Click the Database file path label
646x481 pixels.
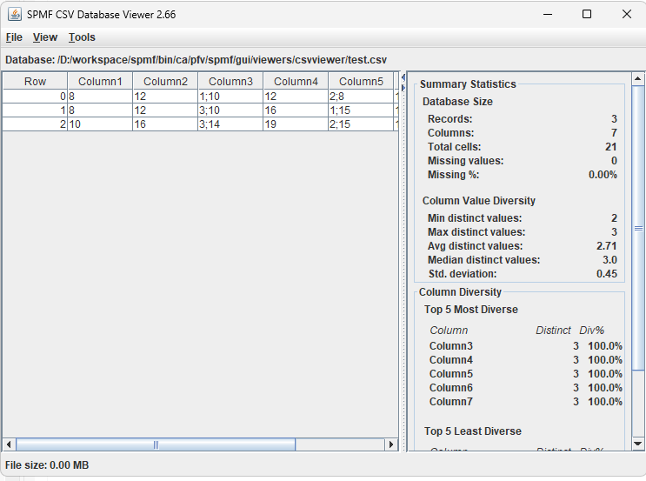[x=196, y=60]
